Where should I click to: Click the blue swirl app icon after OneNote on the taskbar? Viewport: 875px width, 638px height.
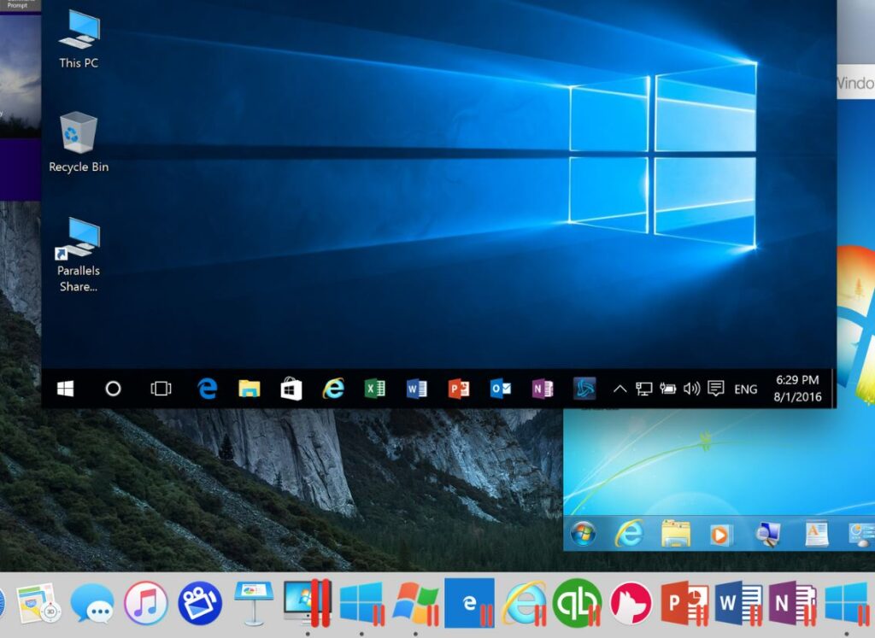pyautogui.click(x=584, y=388)
